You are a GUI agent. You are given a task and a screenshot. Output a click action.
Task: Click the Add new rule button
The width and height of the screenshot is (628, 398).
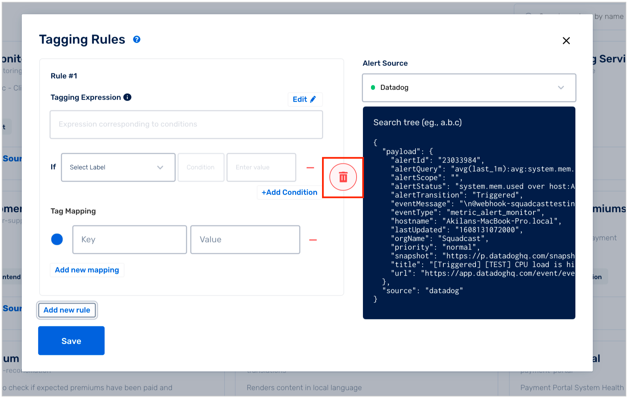pyautogui.click(x=67, y=310)
